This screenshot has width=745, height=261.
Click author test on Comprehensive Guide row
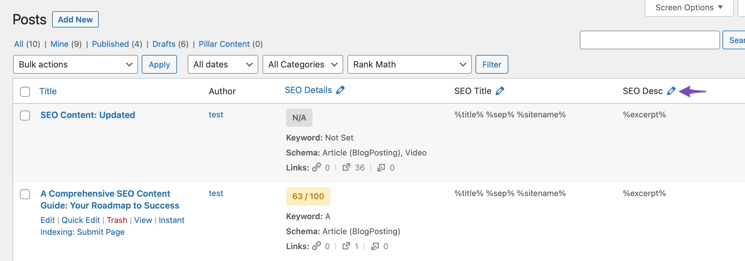(x=216, y=193)
